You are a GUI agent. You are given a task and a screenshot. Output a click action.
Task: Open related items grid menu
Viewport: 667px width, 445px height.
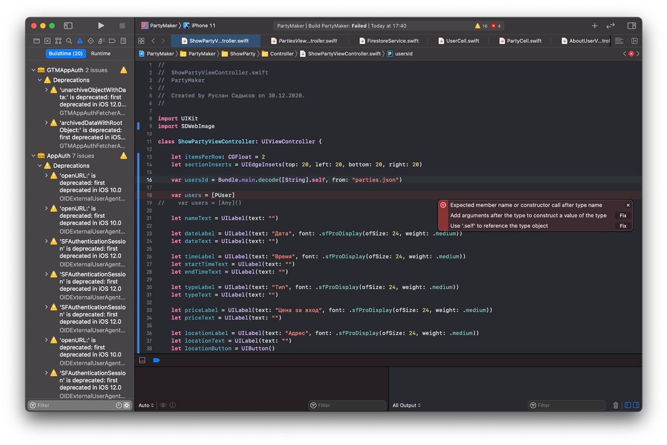(141, 41)
